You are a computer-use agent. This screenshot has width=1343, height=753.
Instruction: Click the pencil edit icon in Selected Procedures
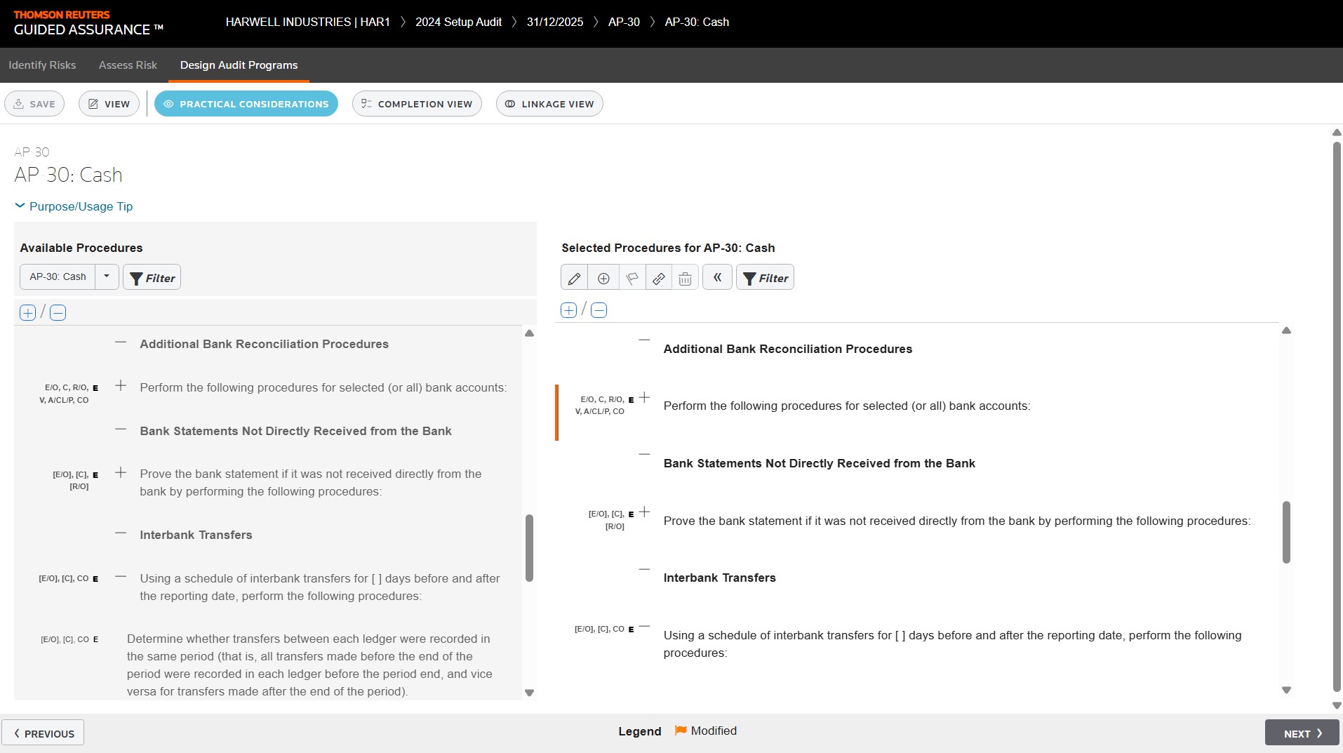coord(574,278)
